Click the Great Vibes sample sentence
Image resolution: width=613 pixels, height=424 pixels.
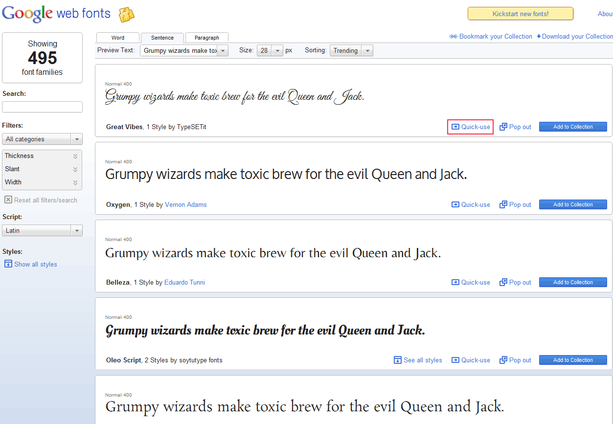(x=235, y=96)
